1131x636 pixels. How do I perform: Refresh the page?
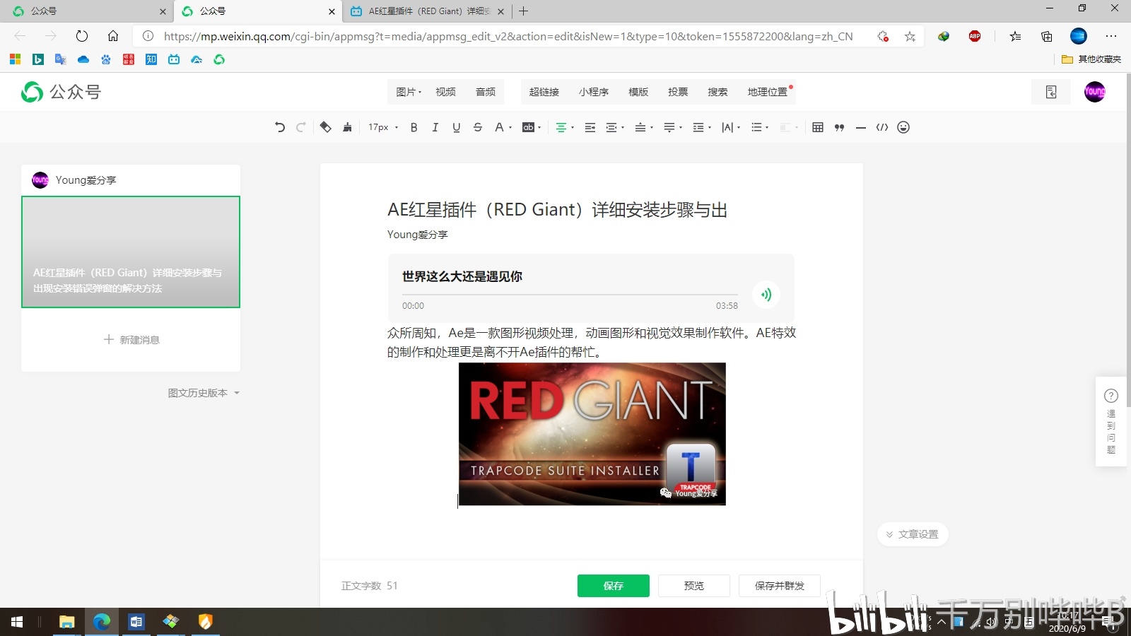tap(82, 36)
